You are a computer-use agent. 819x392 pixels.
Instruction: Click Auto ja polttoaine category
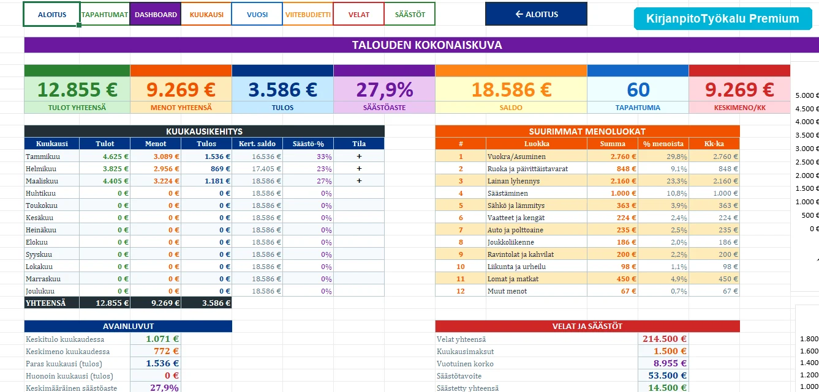tap(537, 229)
